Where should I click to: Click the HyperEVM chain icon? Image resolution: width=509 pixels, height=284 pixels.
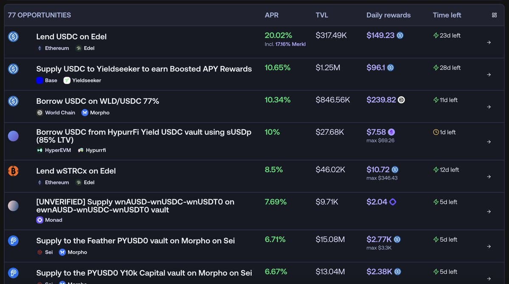[x=39, y=150]
